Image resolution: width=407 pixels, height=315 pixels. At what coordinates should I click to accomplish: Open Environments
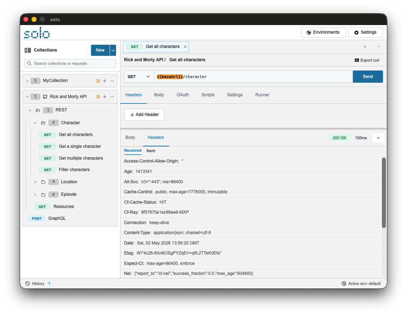[323, 33]
